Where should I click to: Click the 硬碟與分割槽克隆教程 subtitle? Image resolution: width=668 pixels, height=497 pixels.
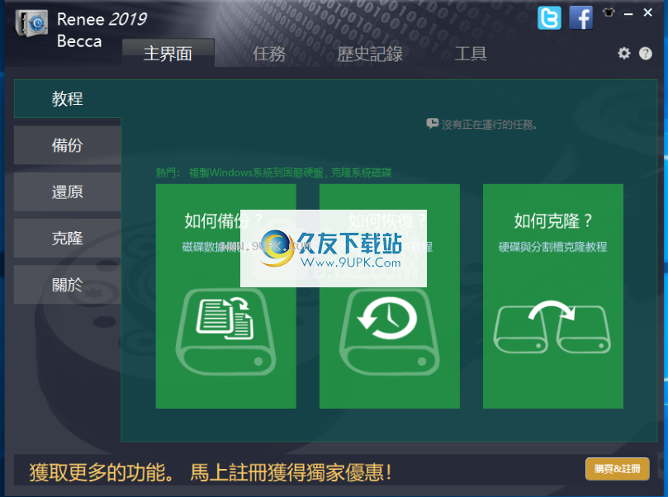[553, 247]
